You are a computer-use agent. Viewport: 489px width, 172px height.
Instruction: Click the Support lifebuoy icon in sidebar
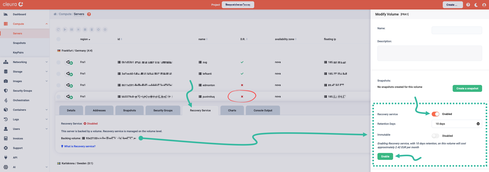click(6, 148)
